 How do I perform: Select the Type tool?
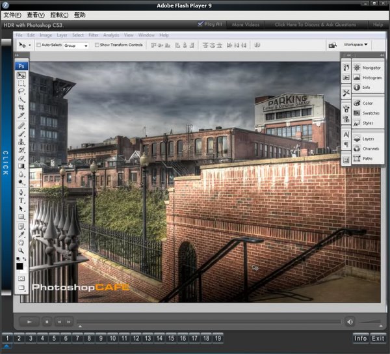tap(21, 201)
